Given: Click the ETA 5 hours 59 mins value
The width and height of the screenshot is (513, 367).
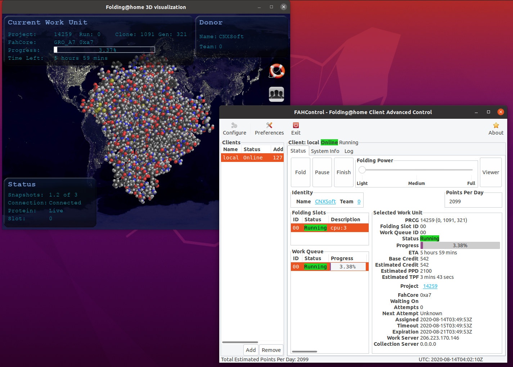Looking at the screenshot, I should [438, 253].
